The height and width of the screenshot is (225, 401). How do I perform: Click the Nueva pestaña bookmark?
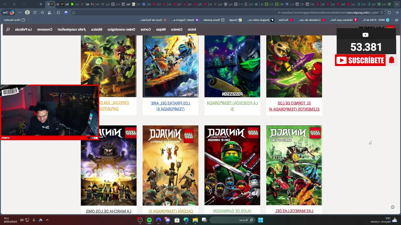tap(214, 20)
